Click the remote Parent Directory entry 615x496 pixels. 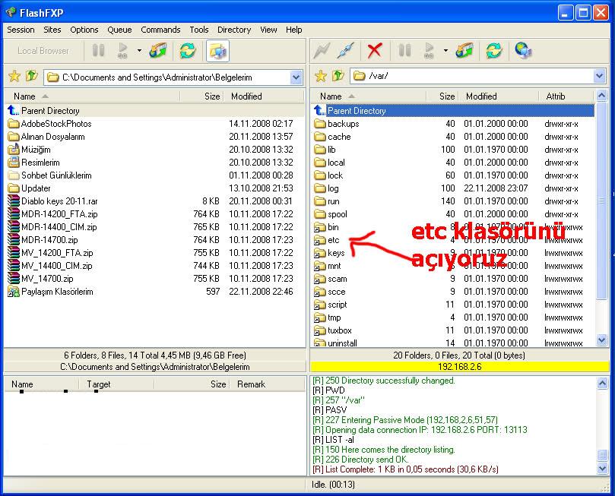(x=357, y=111)
